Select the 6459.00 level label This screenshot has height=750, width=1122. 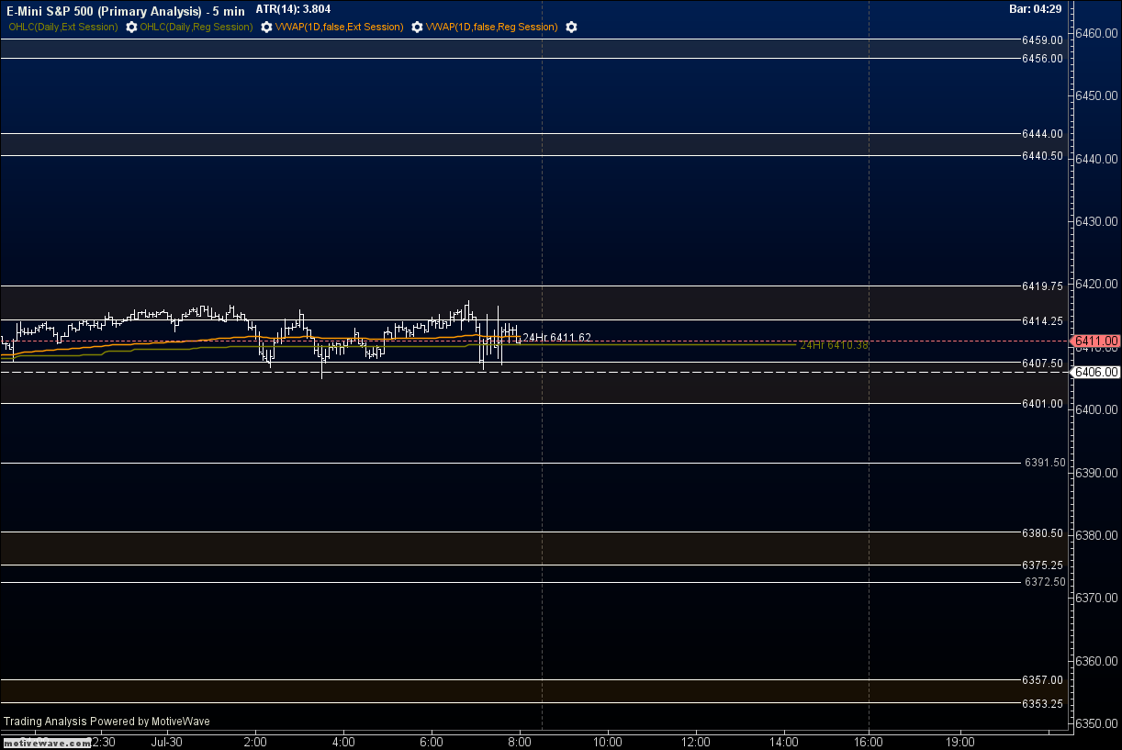(1042, 39)
